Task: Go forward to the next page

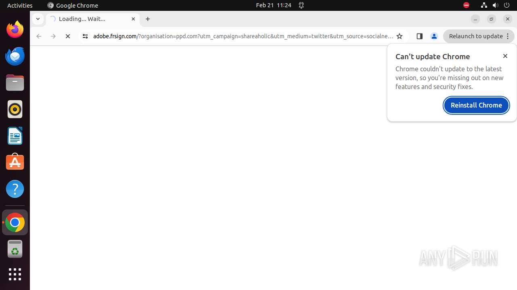Action: 53,36
